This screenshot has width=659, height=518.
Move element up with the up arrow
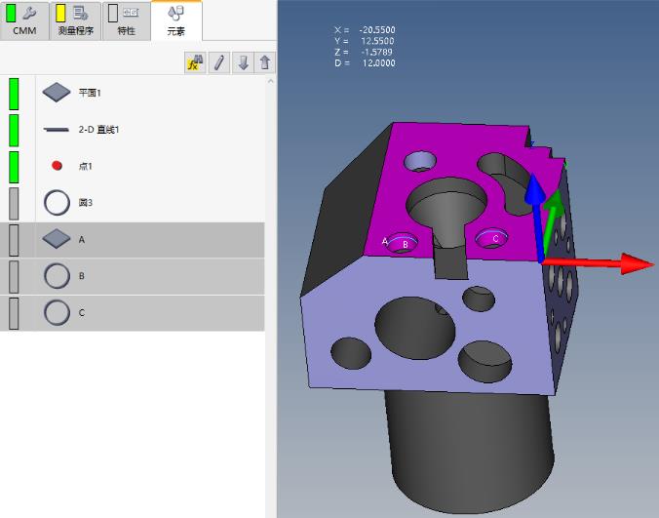pos(265,63)
